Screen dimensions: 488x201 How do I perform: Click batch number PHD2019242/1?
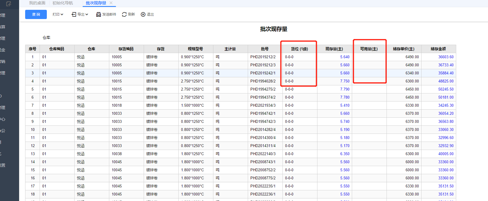point(263,73)
